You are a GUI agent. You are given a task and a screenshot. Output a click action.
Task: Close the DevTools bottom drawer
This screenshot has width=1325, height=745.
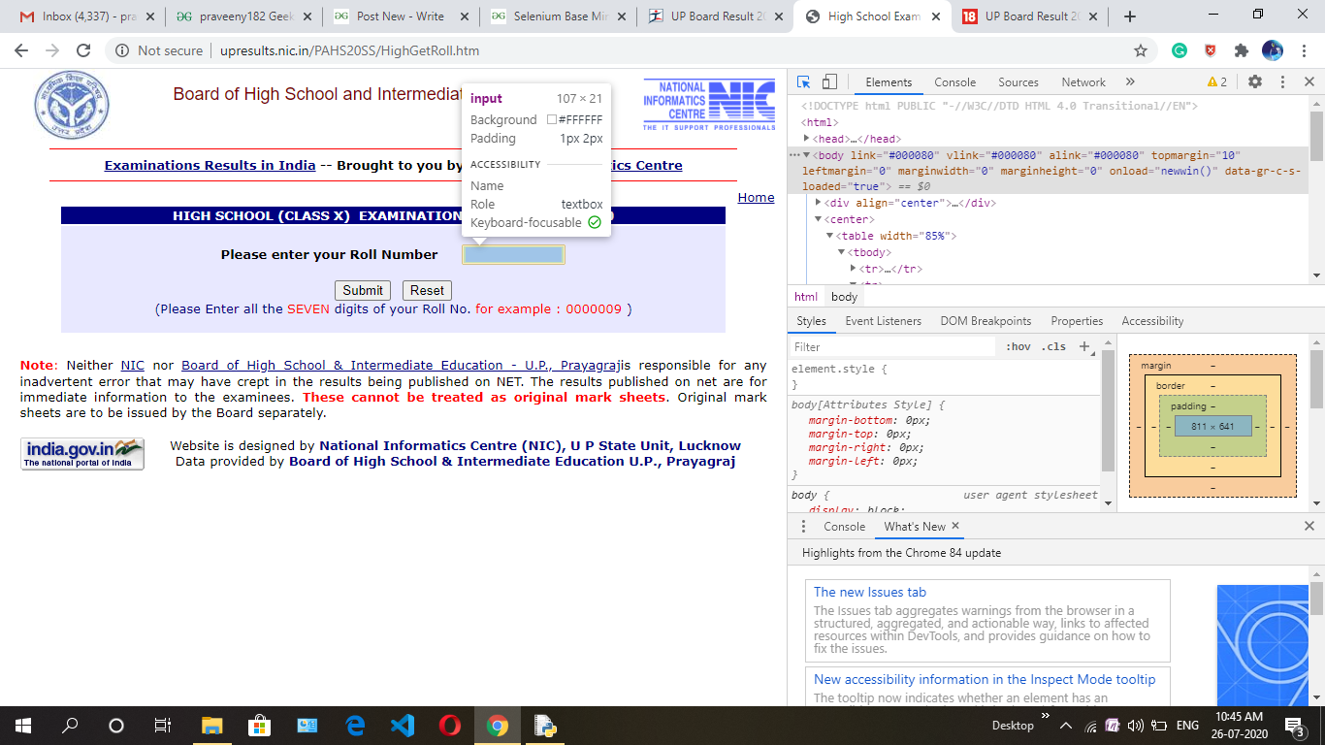coord(1309,526)
